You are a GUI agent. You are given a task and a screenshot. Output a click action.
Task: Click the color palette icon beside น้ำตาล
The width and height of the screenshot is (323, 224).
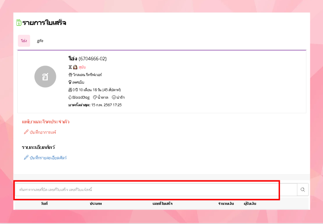pyautogui.click(x=95, y=97)
